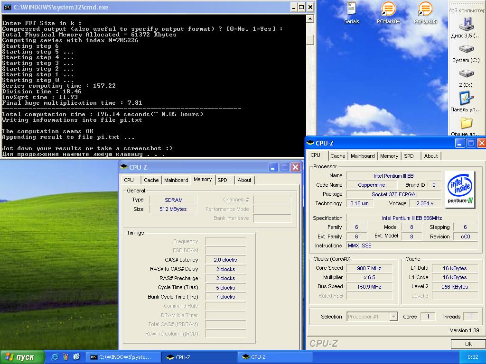Screen dimensions: 486x364
Task: Select Mainboard tab in the memory CPU-Z window
Action: pos(176,180)
